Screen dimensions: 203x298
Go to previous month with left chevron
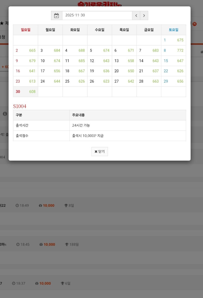[x=136, y=15]
